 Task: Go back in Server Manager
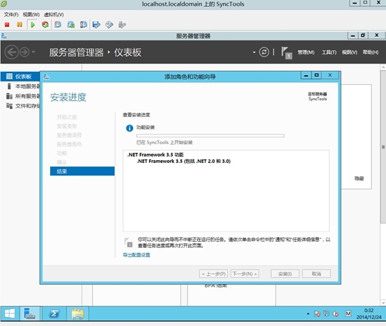tap(12, 52)
